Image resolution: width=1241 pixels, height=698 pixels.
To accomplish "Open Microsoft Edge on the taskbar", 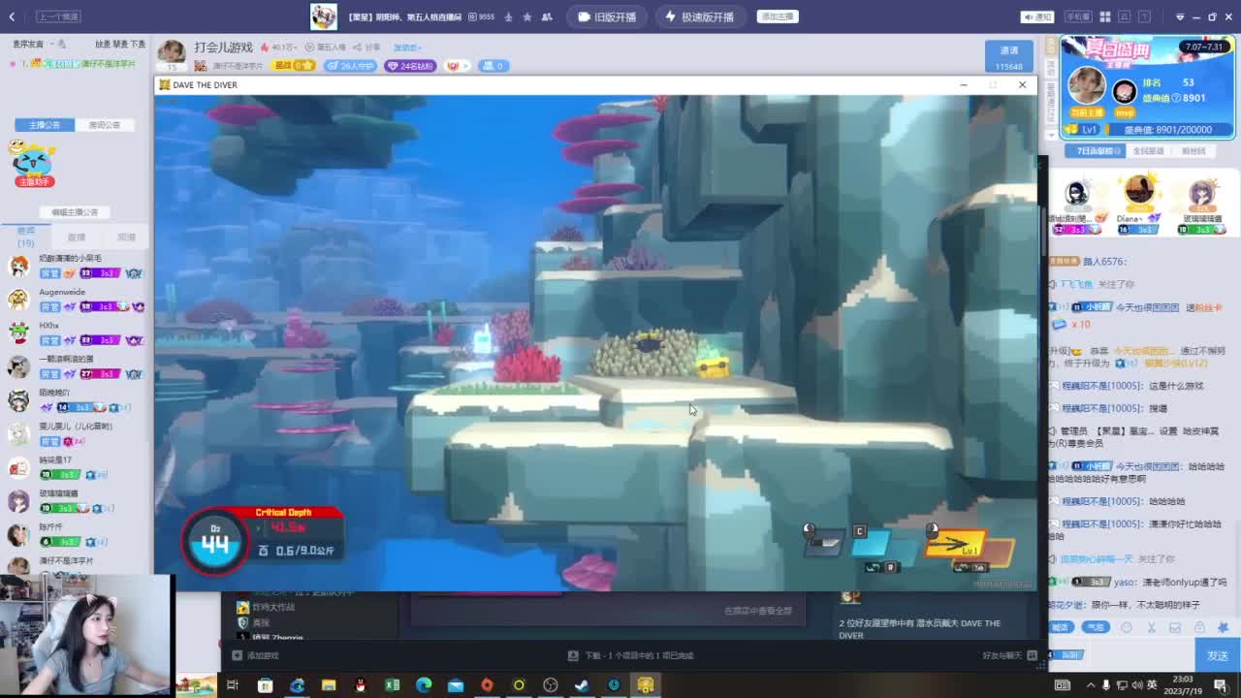I will 424,685.
